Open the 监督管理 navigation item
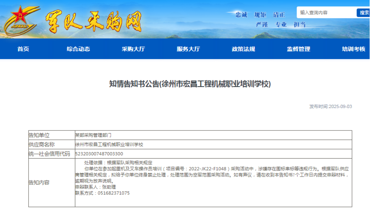The height and width of the screenshot is (212, 370). 299,49
